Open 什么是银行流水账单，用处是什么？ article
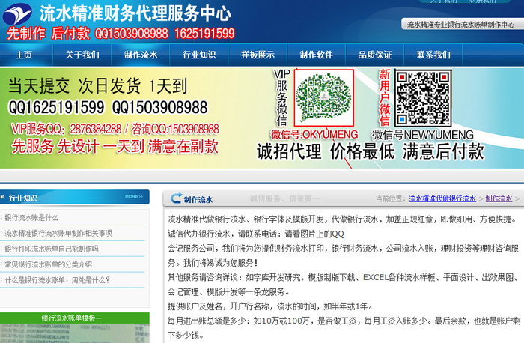 (x=57, y=280)
